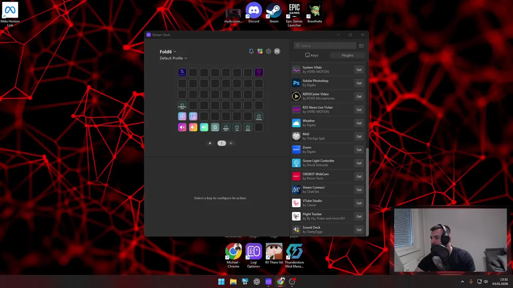Open Stream Deck taskbar icon
This screenshot has height=288, width=513.
pyautogui.click(x=269, y=282)
